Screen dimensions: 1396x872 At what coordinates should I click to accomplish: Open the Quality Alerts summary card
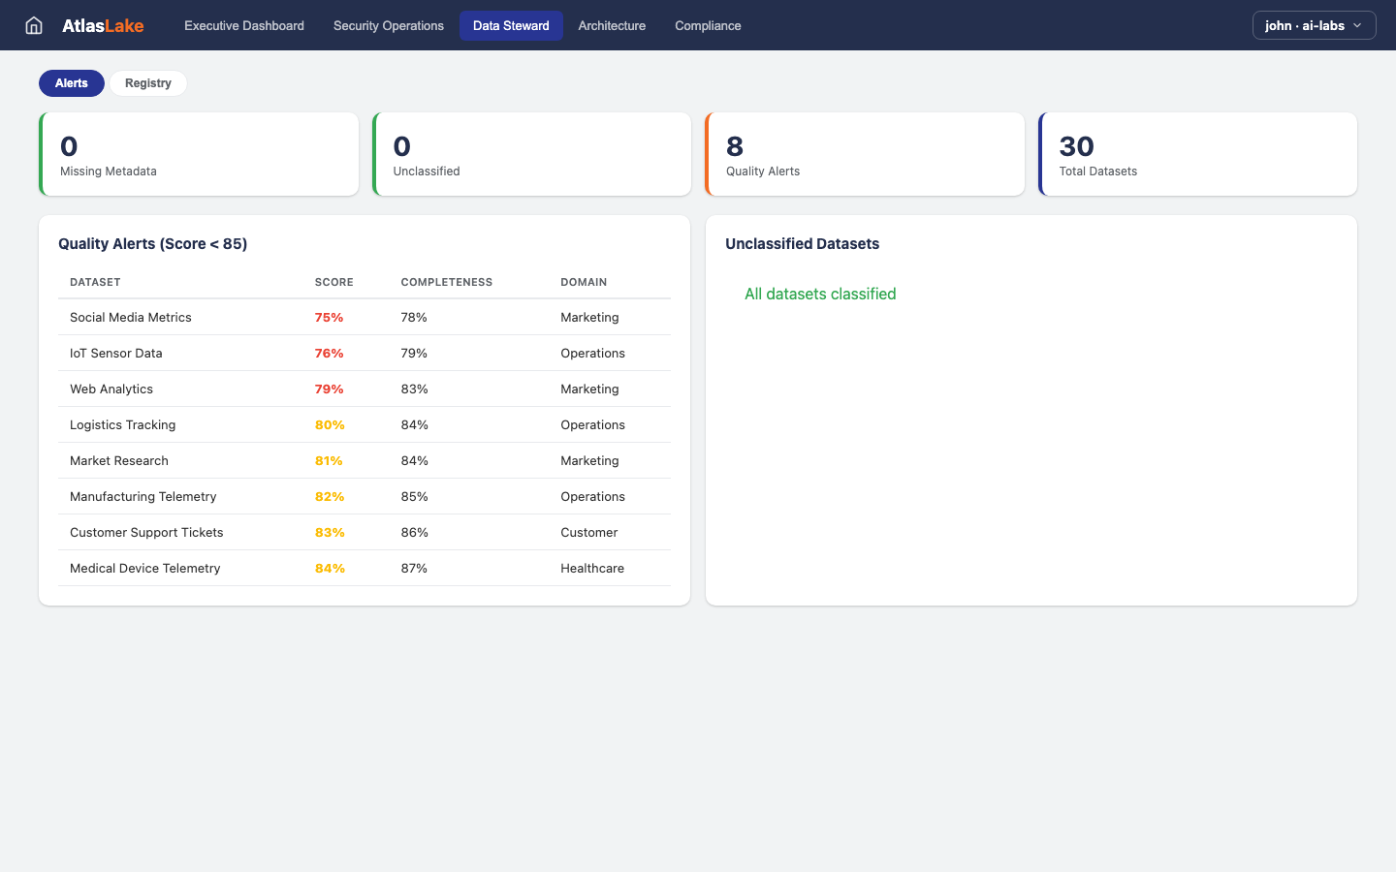(865, 154)
